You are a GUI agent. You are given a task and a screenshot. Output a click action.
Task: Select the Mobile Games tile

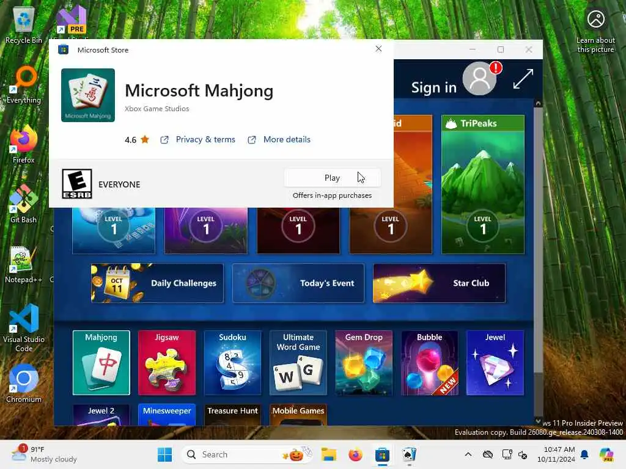click(x=298, y=415)
